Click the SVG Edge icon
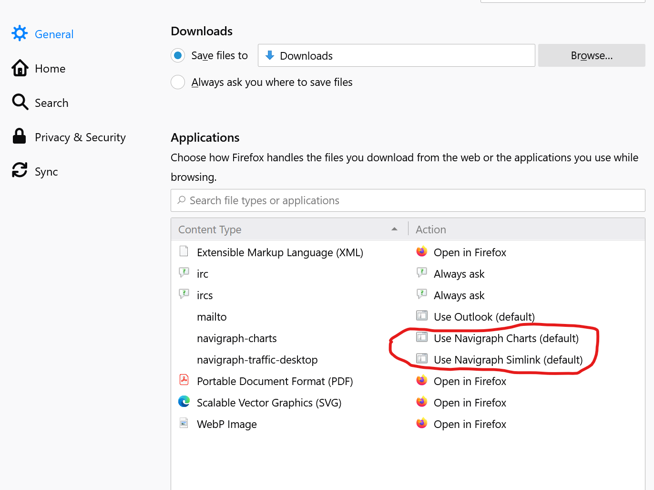Screen dimensions: 654x490 [184, 402]
